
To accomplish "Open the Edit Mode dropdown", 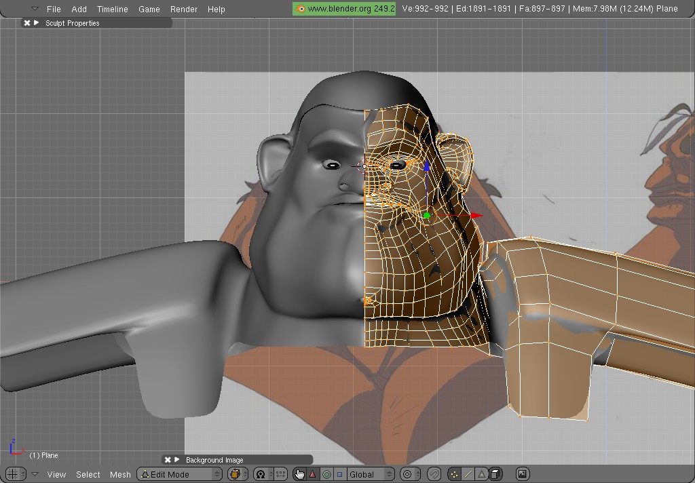I will (179, 474).
